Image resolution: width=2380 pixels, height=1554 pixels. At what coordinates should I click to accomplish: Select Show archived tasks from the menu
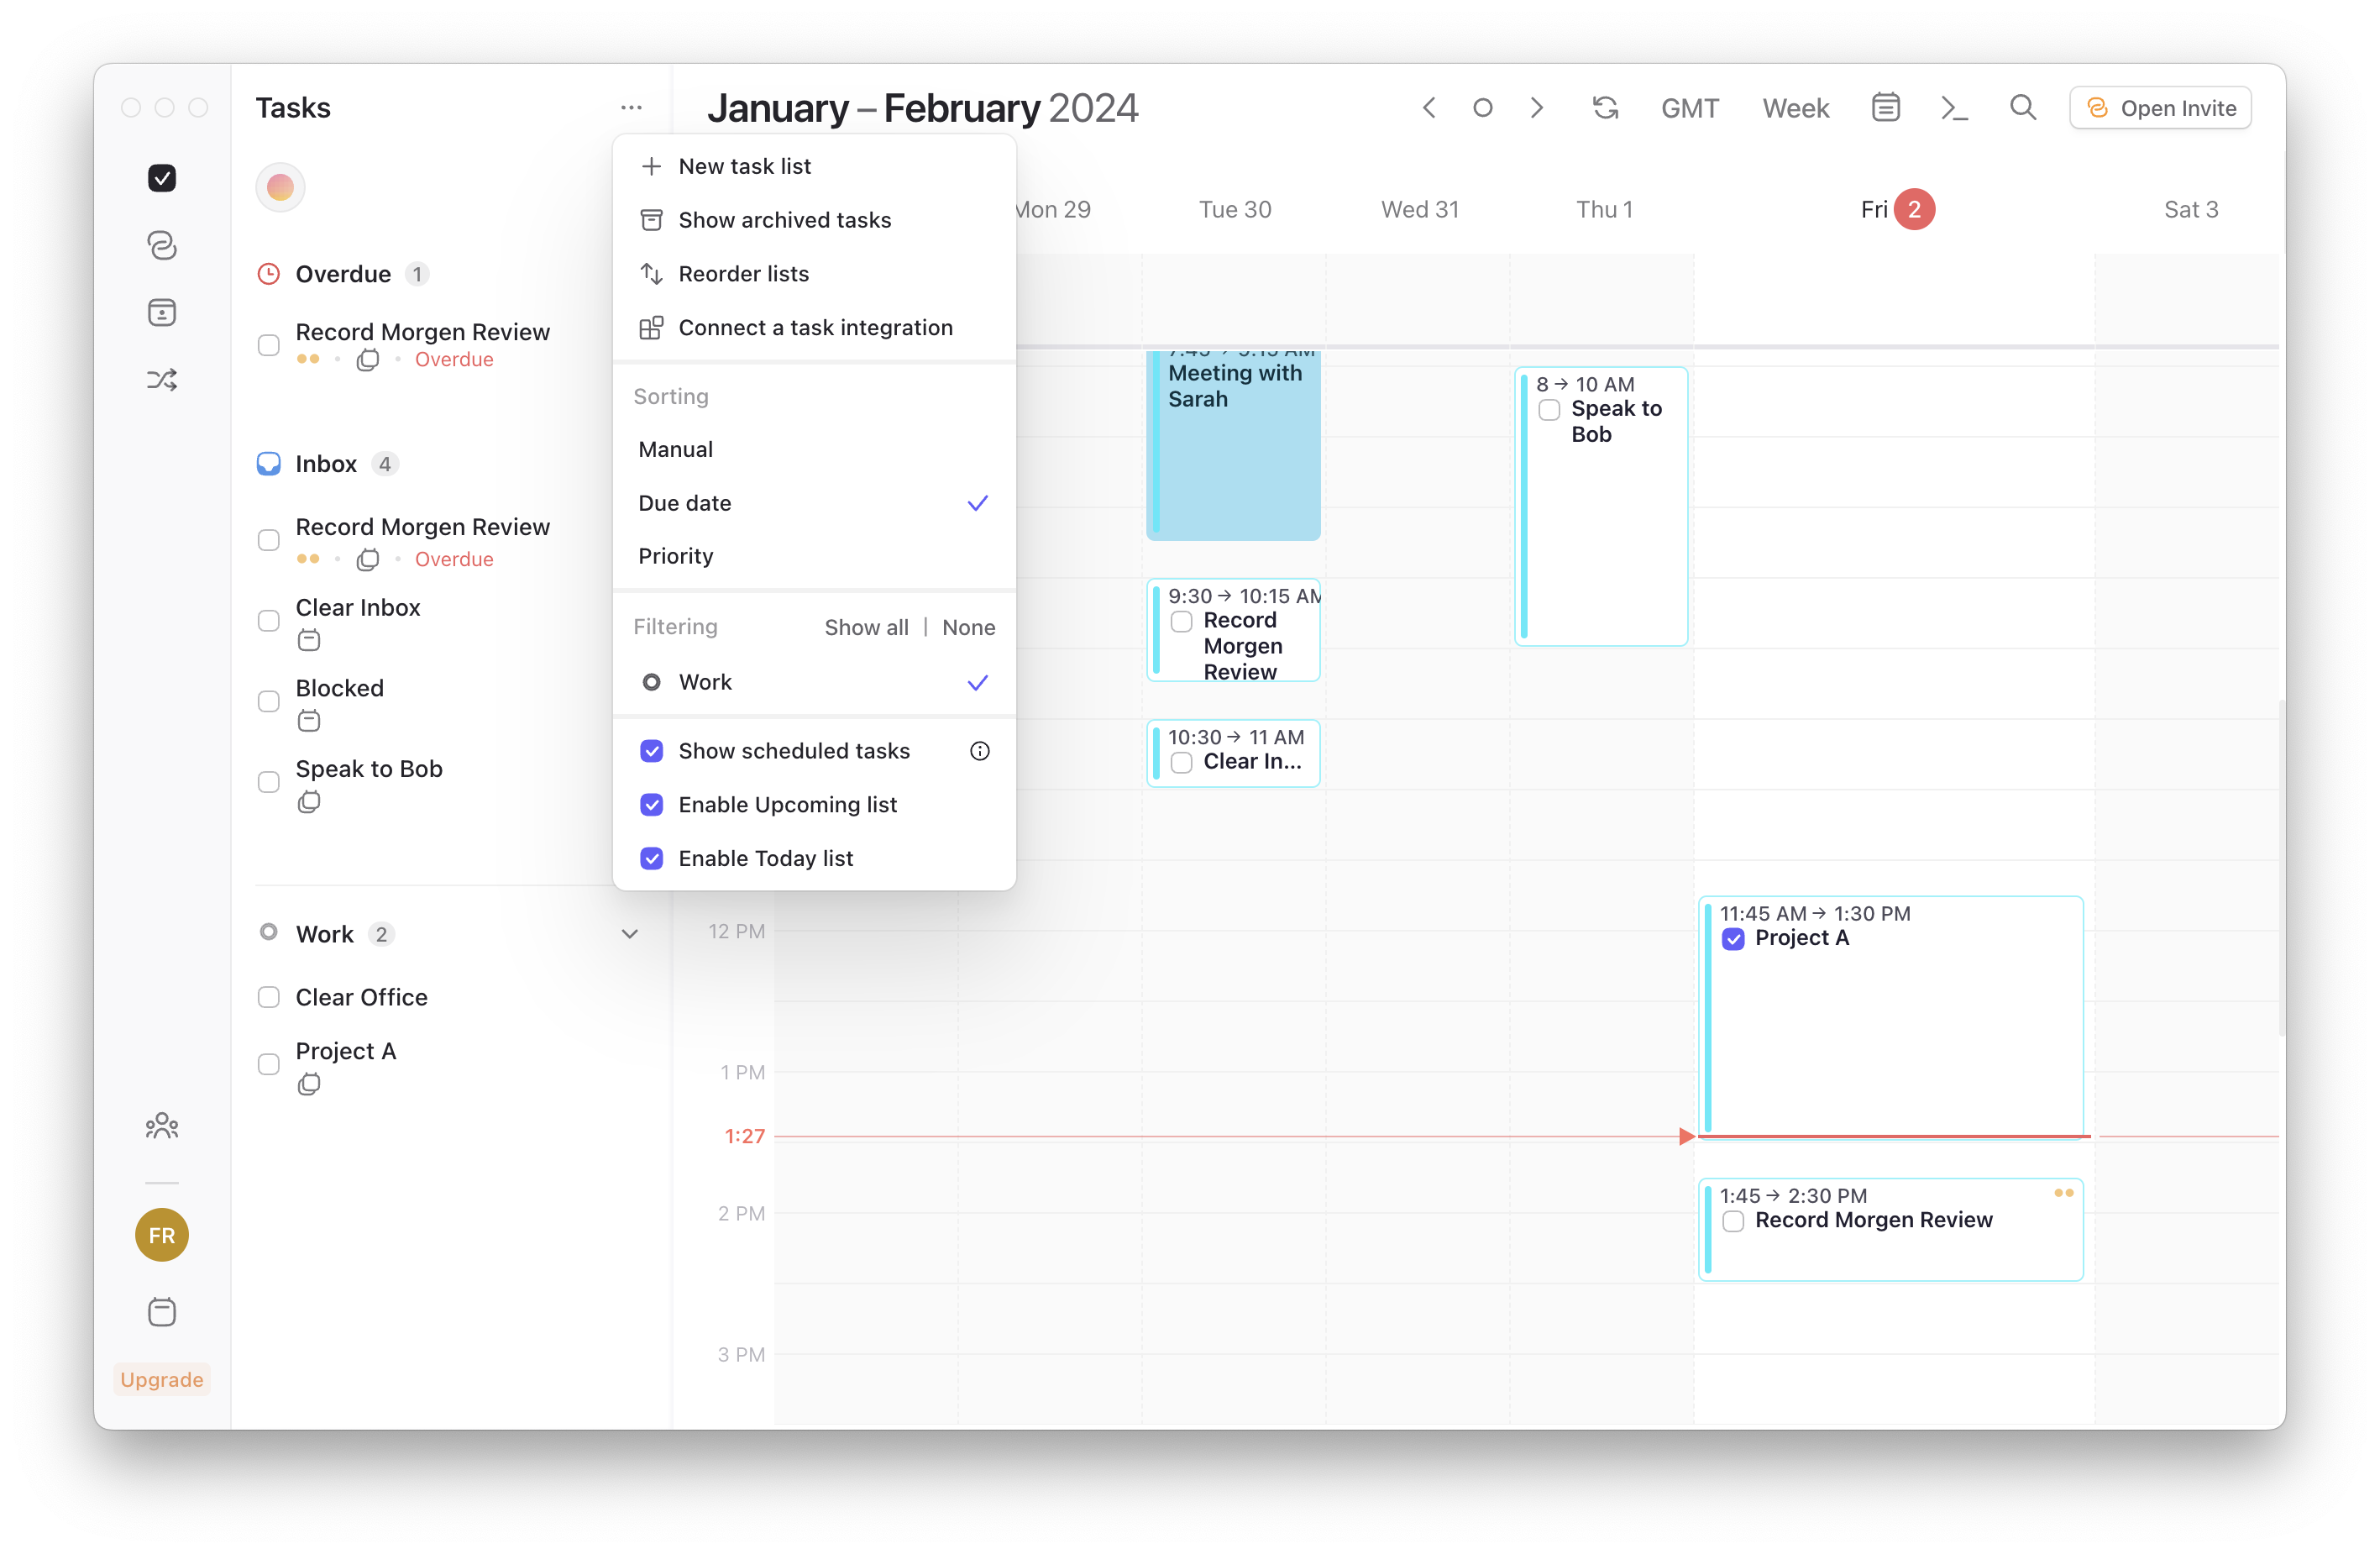pos(784,219)
